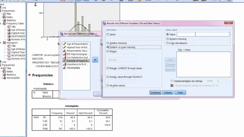Select 'Respondent's Sex' in variable list
244x137 pixels.
tap(76, 51)
